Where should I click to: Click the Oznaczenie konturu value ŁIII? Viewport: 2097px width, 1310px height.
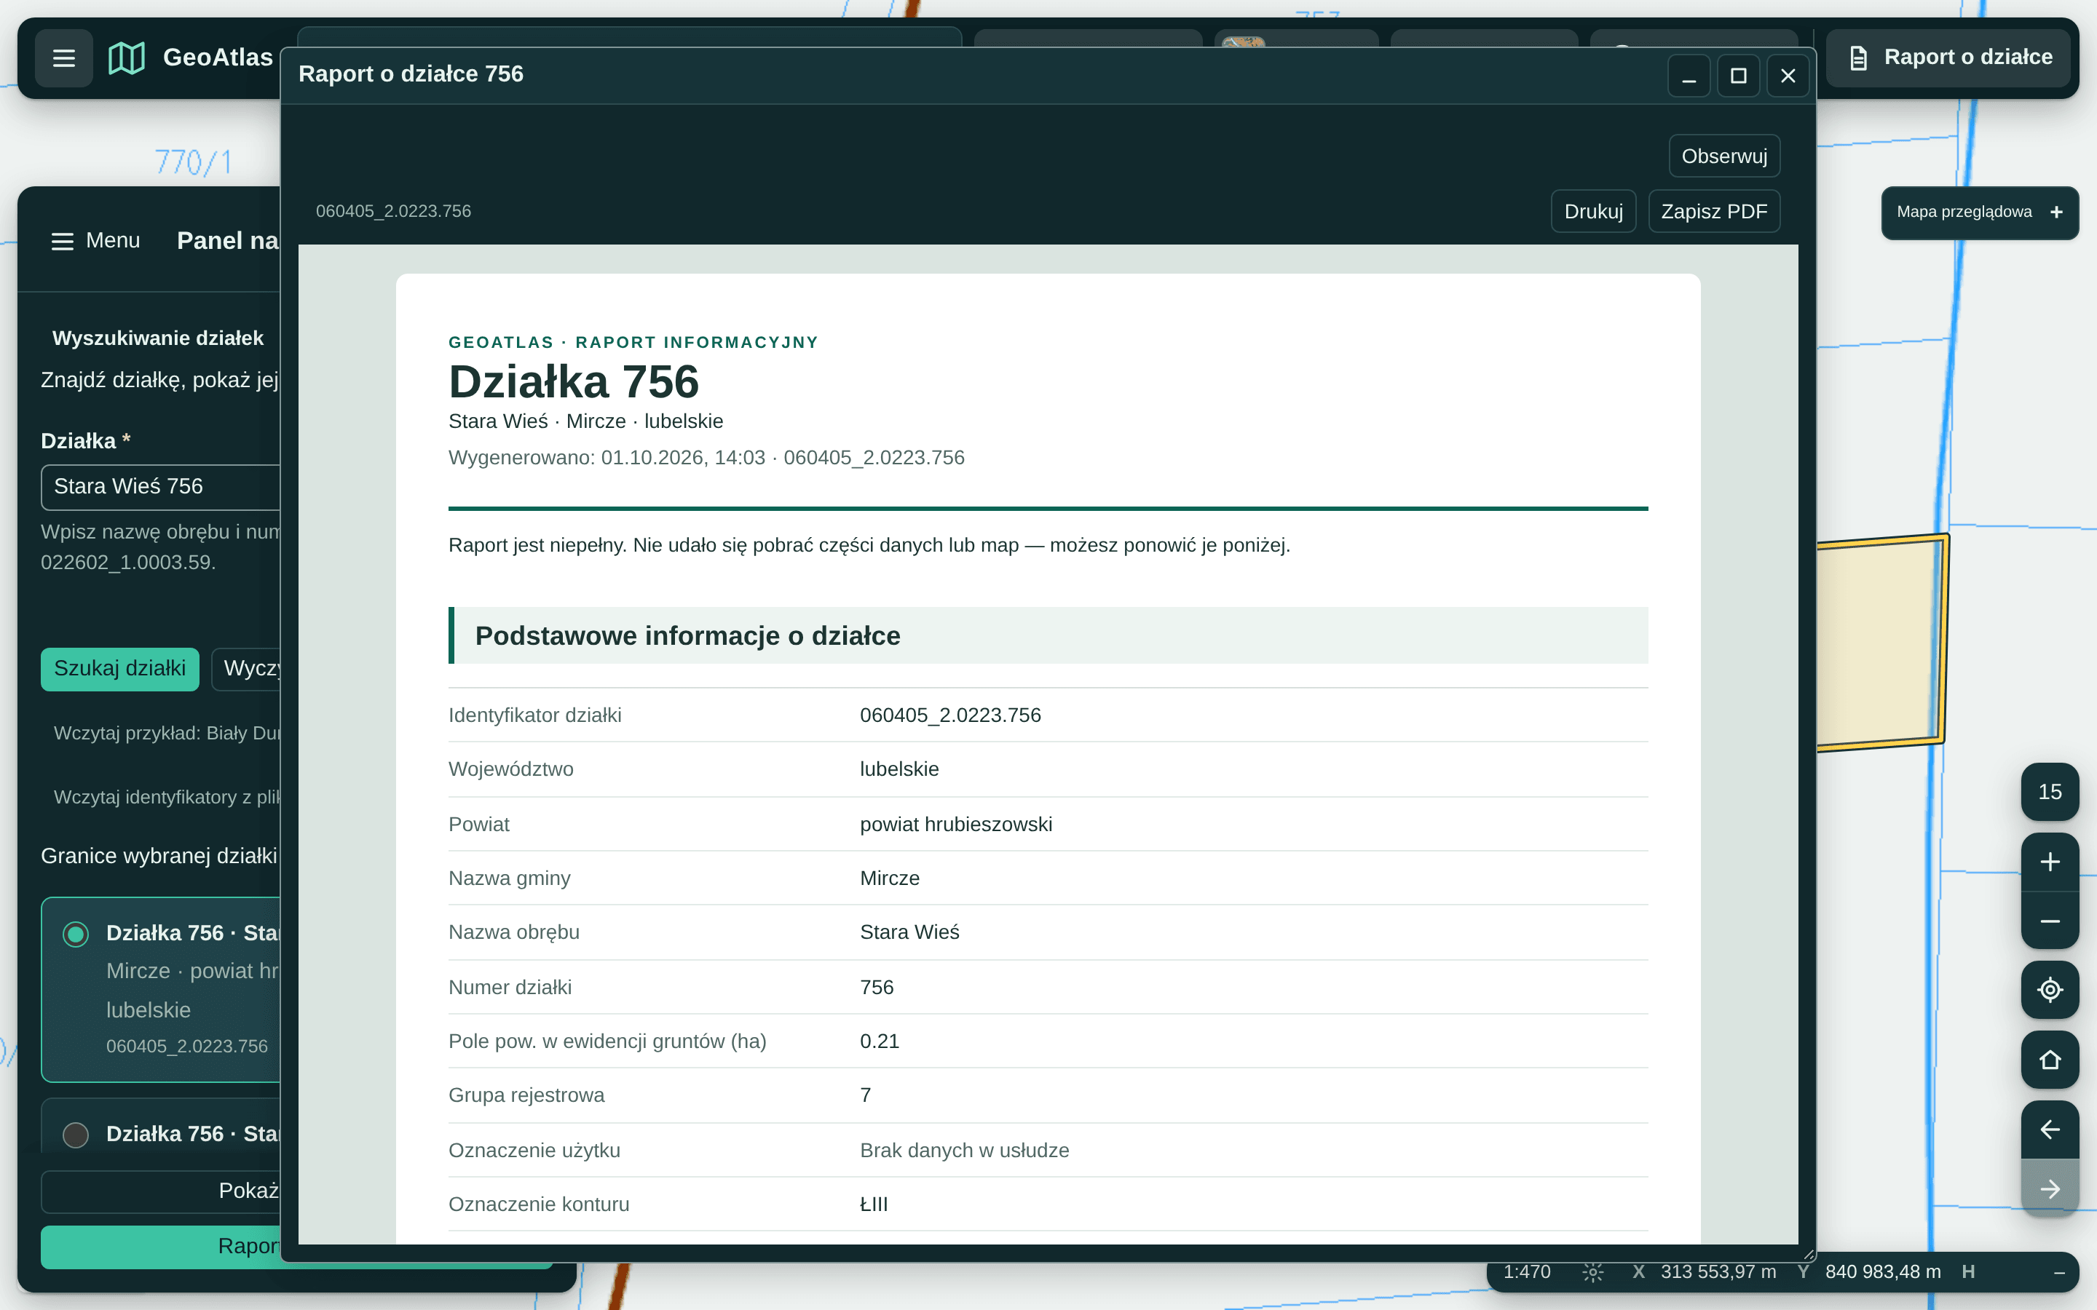[x=874, y=1204]
